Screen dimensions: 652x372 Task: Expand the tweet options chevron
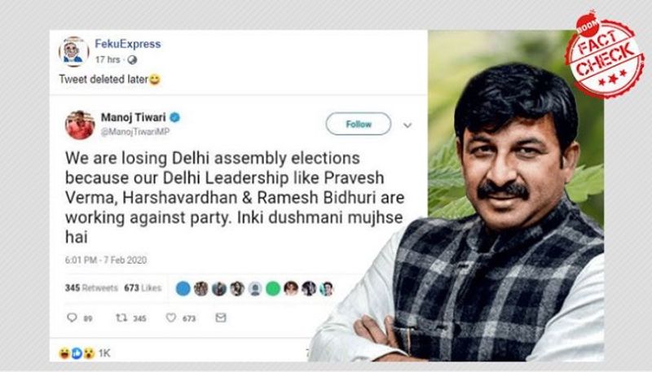407,125
